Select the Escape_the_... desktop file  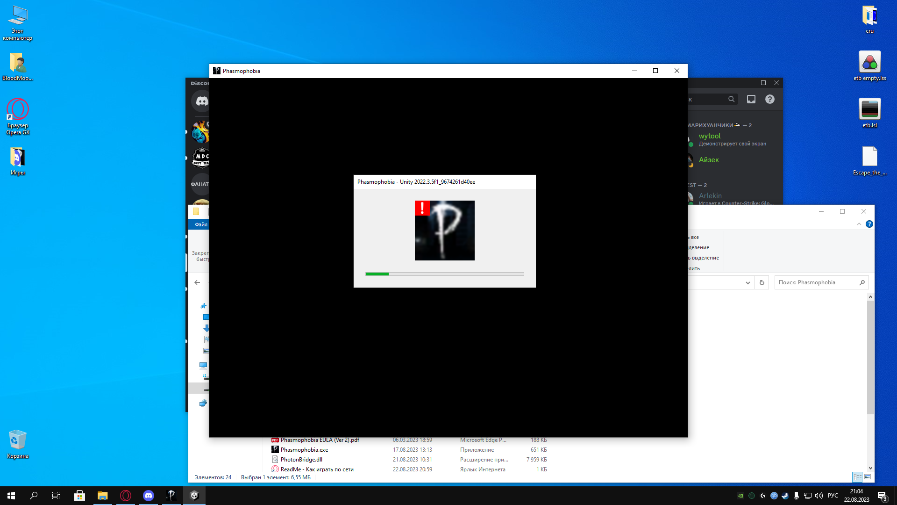coord(869,161)
